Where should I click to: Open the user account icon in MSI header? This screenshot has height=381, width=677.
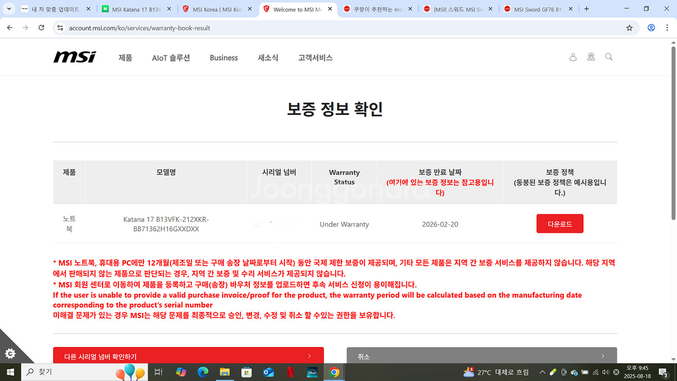point(573,57)
